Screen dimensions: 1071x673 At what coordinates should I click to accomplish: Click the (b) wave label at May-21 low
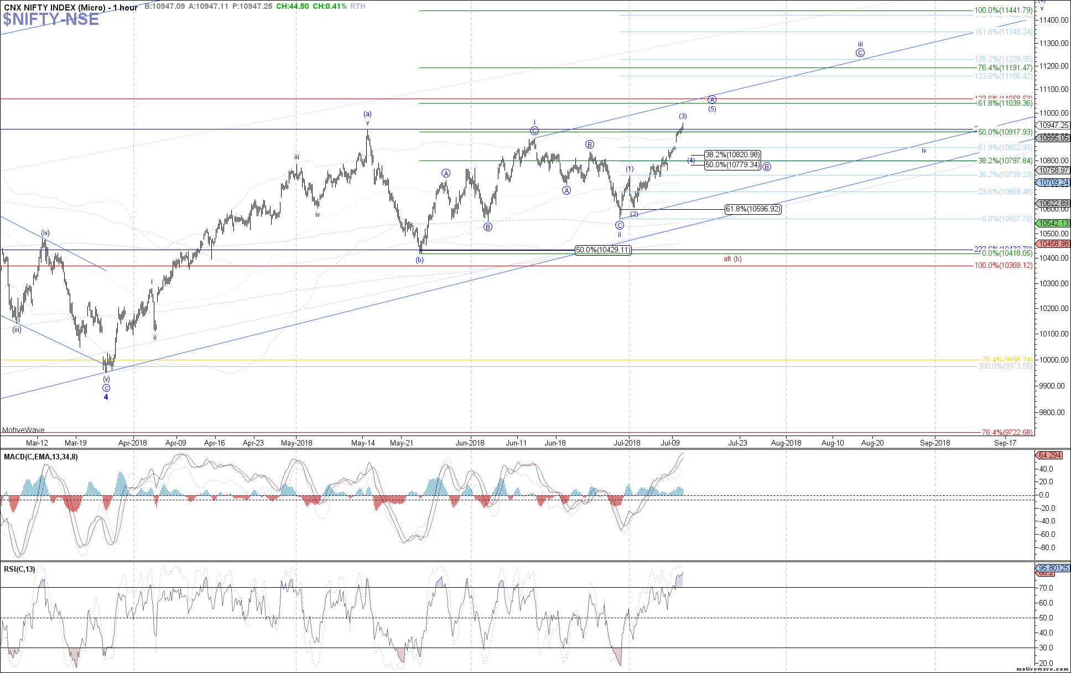420,260
